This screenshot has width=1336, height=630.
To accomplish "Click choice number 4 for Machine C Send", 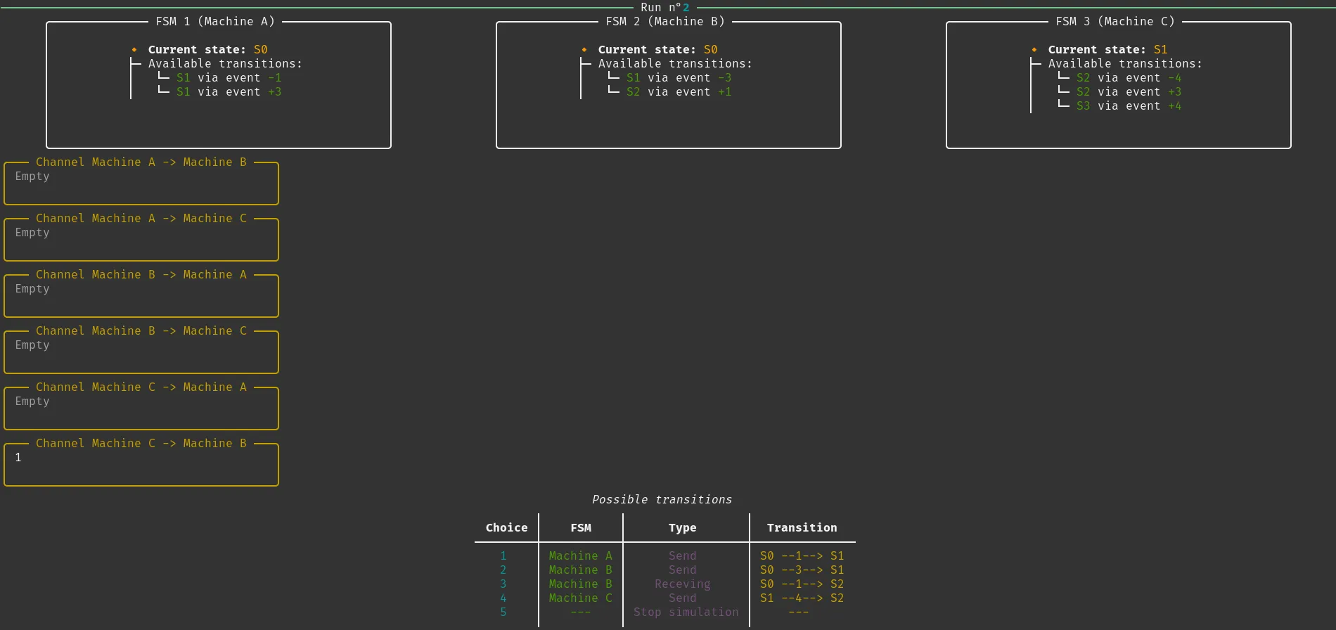I will pos(503,598).
